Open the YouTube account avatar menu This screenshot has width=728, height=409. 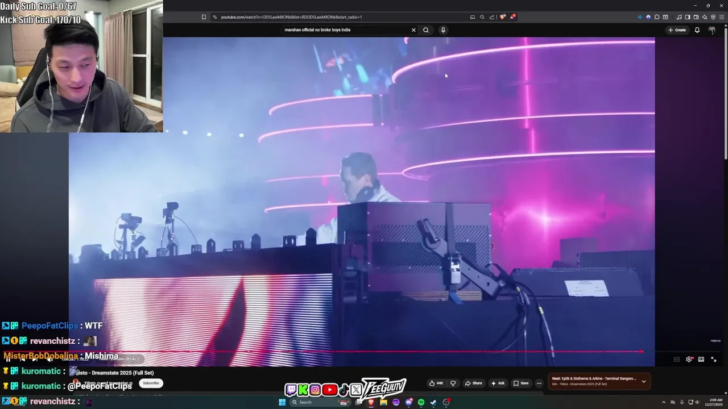(x=712, y=30)
